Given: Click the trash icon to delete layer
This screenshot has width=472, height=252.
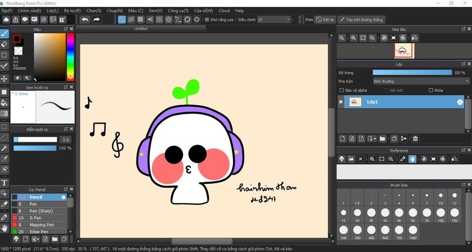Looking at the screenshot, I should point(415,138).
